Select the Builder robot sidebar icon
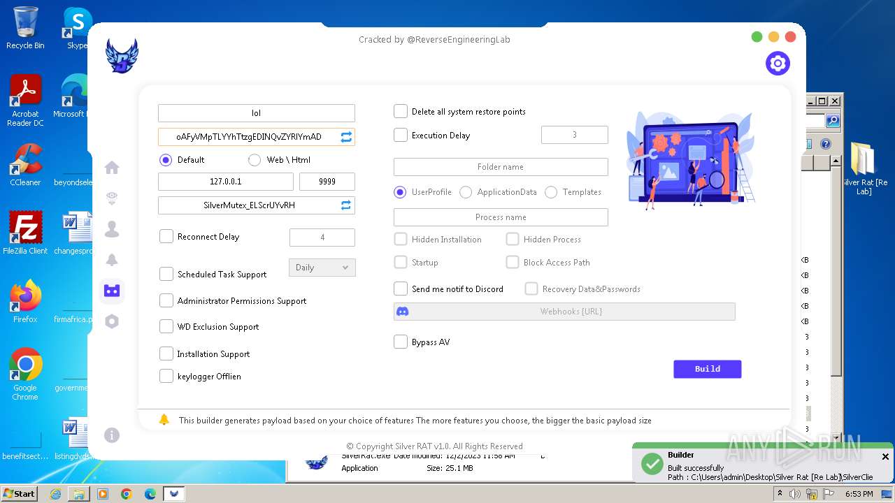Viewport: 895px width, 503px height. point(112,291)
